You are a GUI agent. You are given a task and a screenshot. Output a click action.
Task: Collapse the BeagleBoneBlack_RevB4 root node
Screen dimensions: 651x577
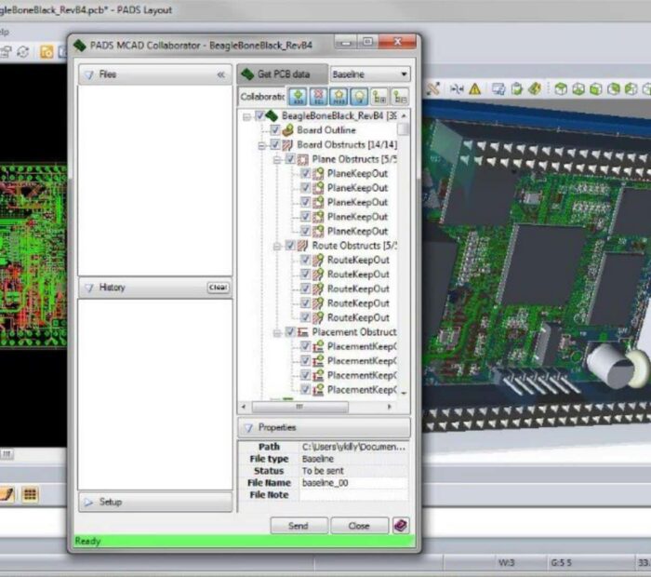pos(246,116)
